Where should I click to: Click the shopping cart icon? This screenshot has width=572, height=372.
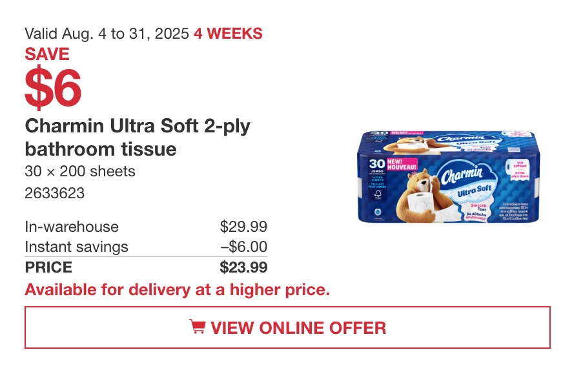[198, 326]
